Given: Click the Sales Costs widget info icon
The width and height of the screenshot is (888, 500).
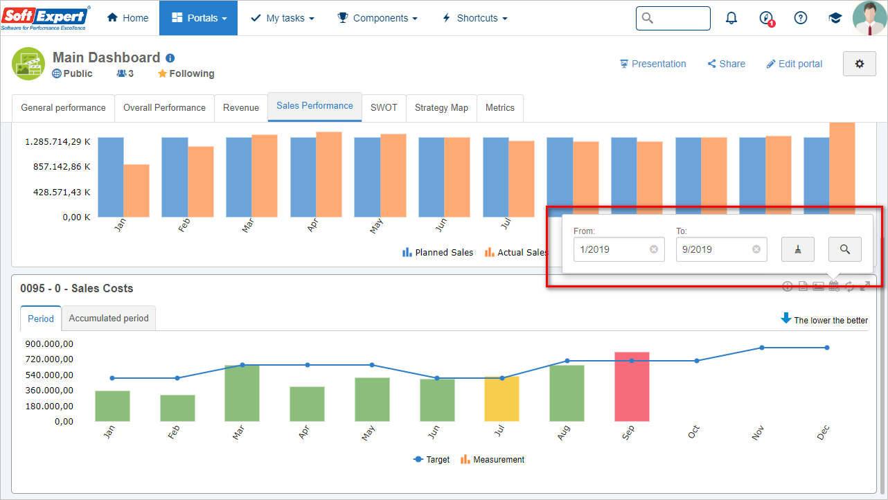Looking at the screenshot, I should coord(788,286).
